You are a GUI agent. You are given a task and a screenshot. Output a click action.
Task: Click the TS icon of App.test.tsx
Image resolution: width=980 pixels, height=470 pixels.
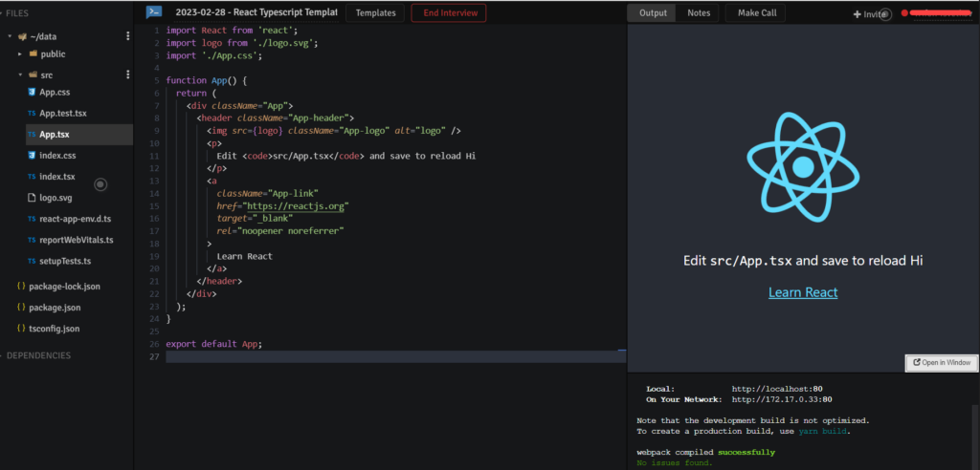[x=32, y=114]
